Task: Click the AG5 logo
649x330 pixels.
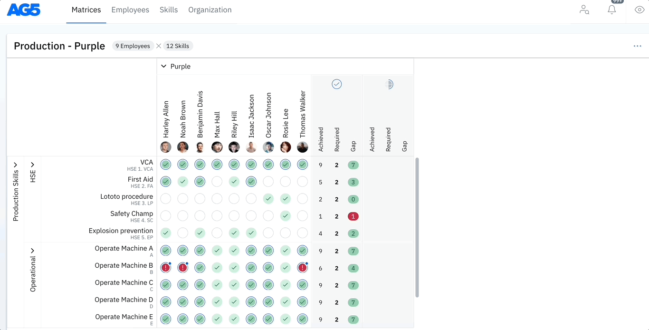Action: (24, 10)
